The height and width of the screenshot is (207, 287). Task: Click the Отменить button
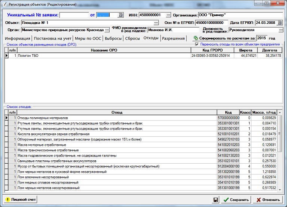pyautogui.click(x=268, y=200)
